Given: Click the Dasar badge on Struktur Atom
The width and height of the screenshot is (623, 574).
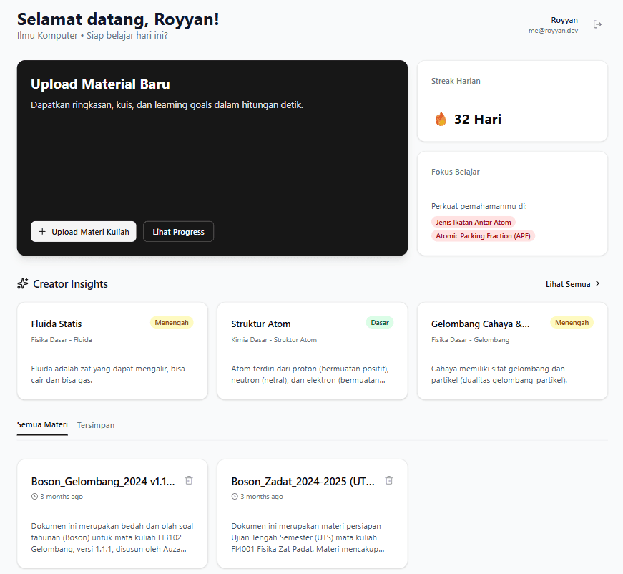Looking at the screenshot, I should pos(380,322).
